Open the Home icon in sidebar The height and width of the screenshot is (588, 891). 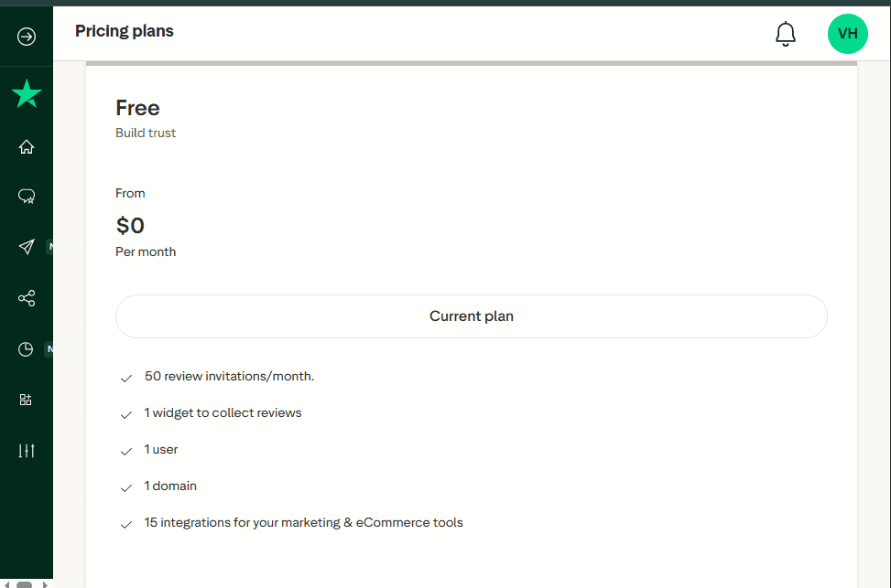coord(27,147)
